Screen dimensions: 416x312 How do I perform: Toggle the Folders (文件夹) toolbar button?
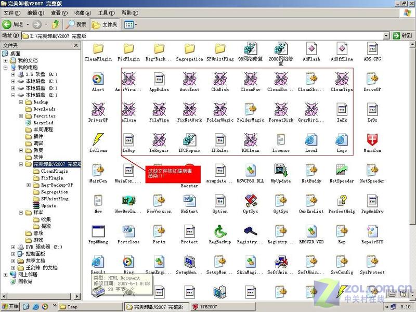[105, 24]
